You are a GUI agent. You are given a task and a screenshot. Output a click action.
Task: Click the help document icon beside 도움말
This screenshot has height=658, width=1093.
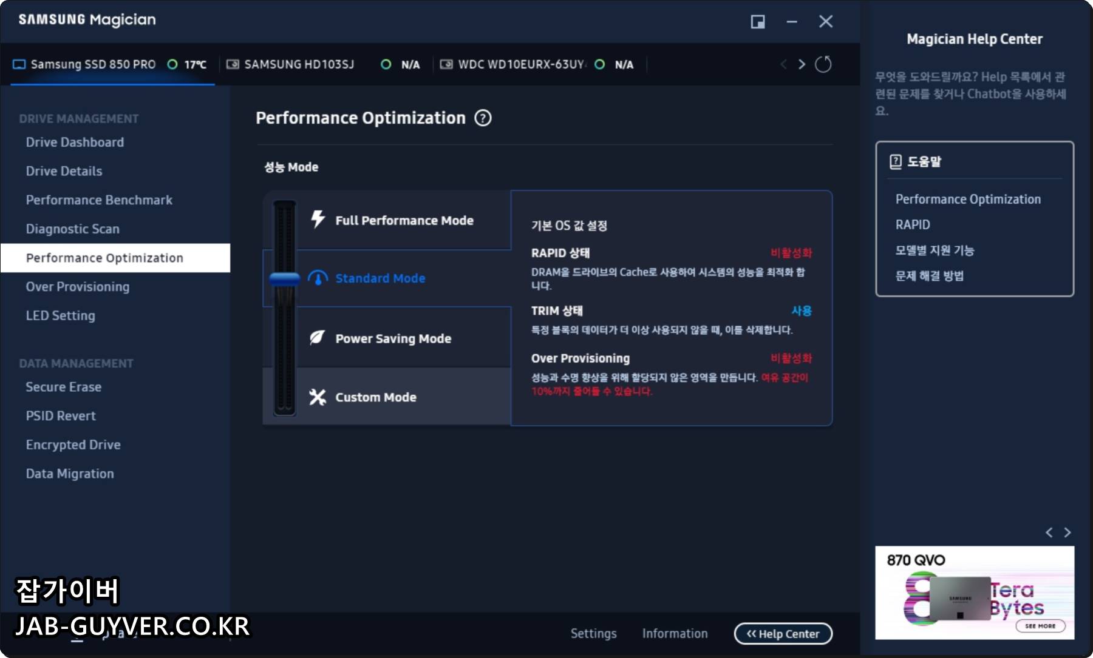coord(895,161)
